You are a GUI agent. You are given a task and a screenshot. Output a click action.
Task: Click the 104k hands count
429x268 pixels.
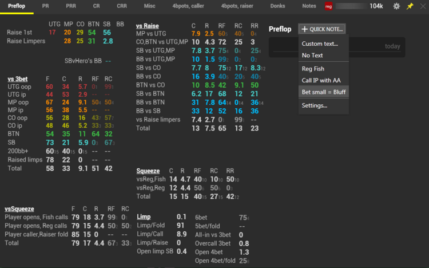376,6
